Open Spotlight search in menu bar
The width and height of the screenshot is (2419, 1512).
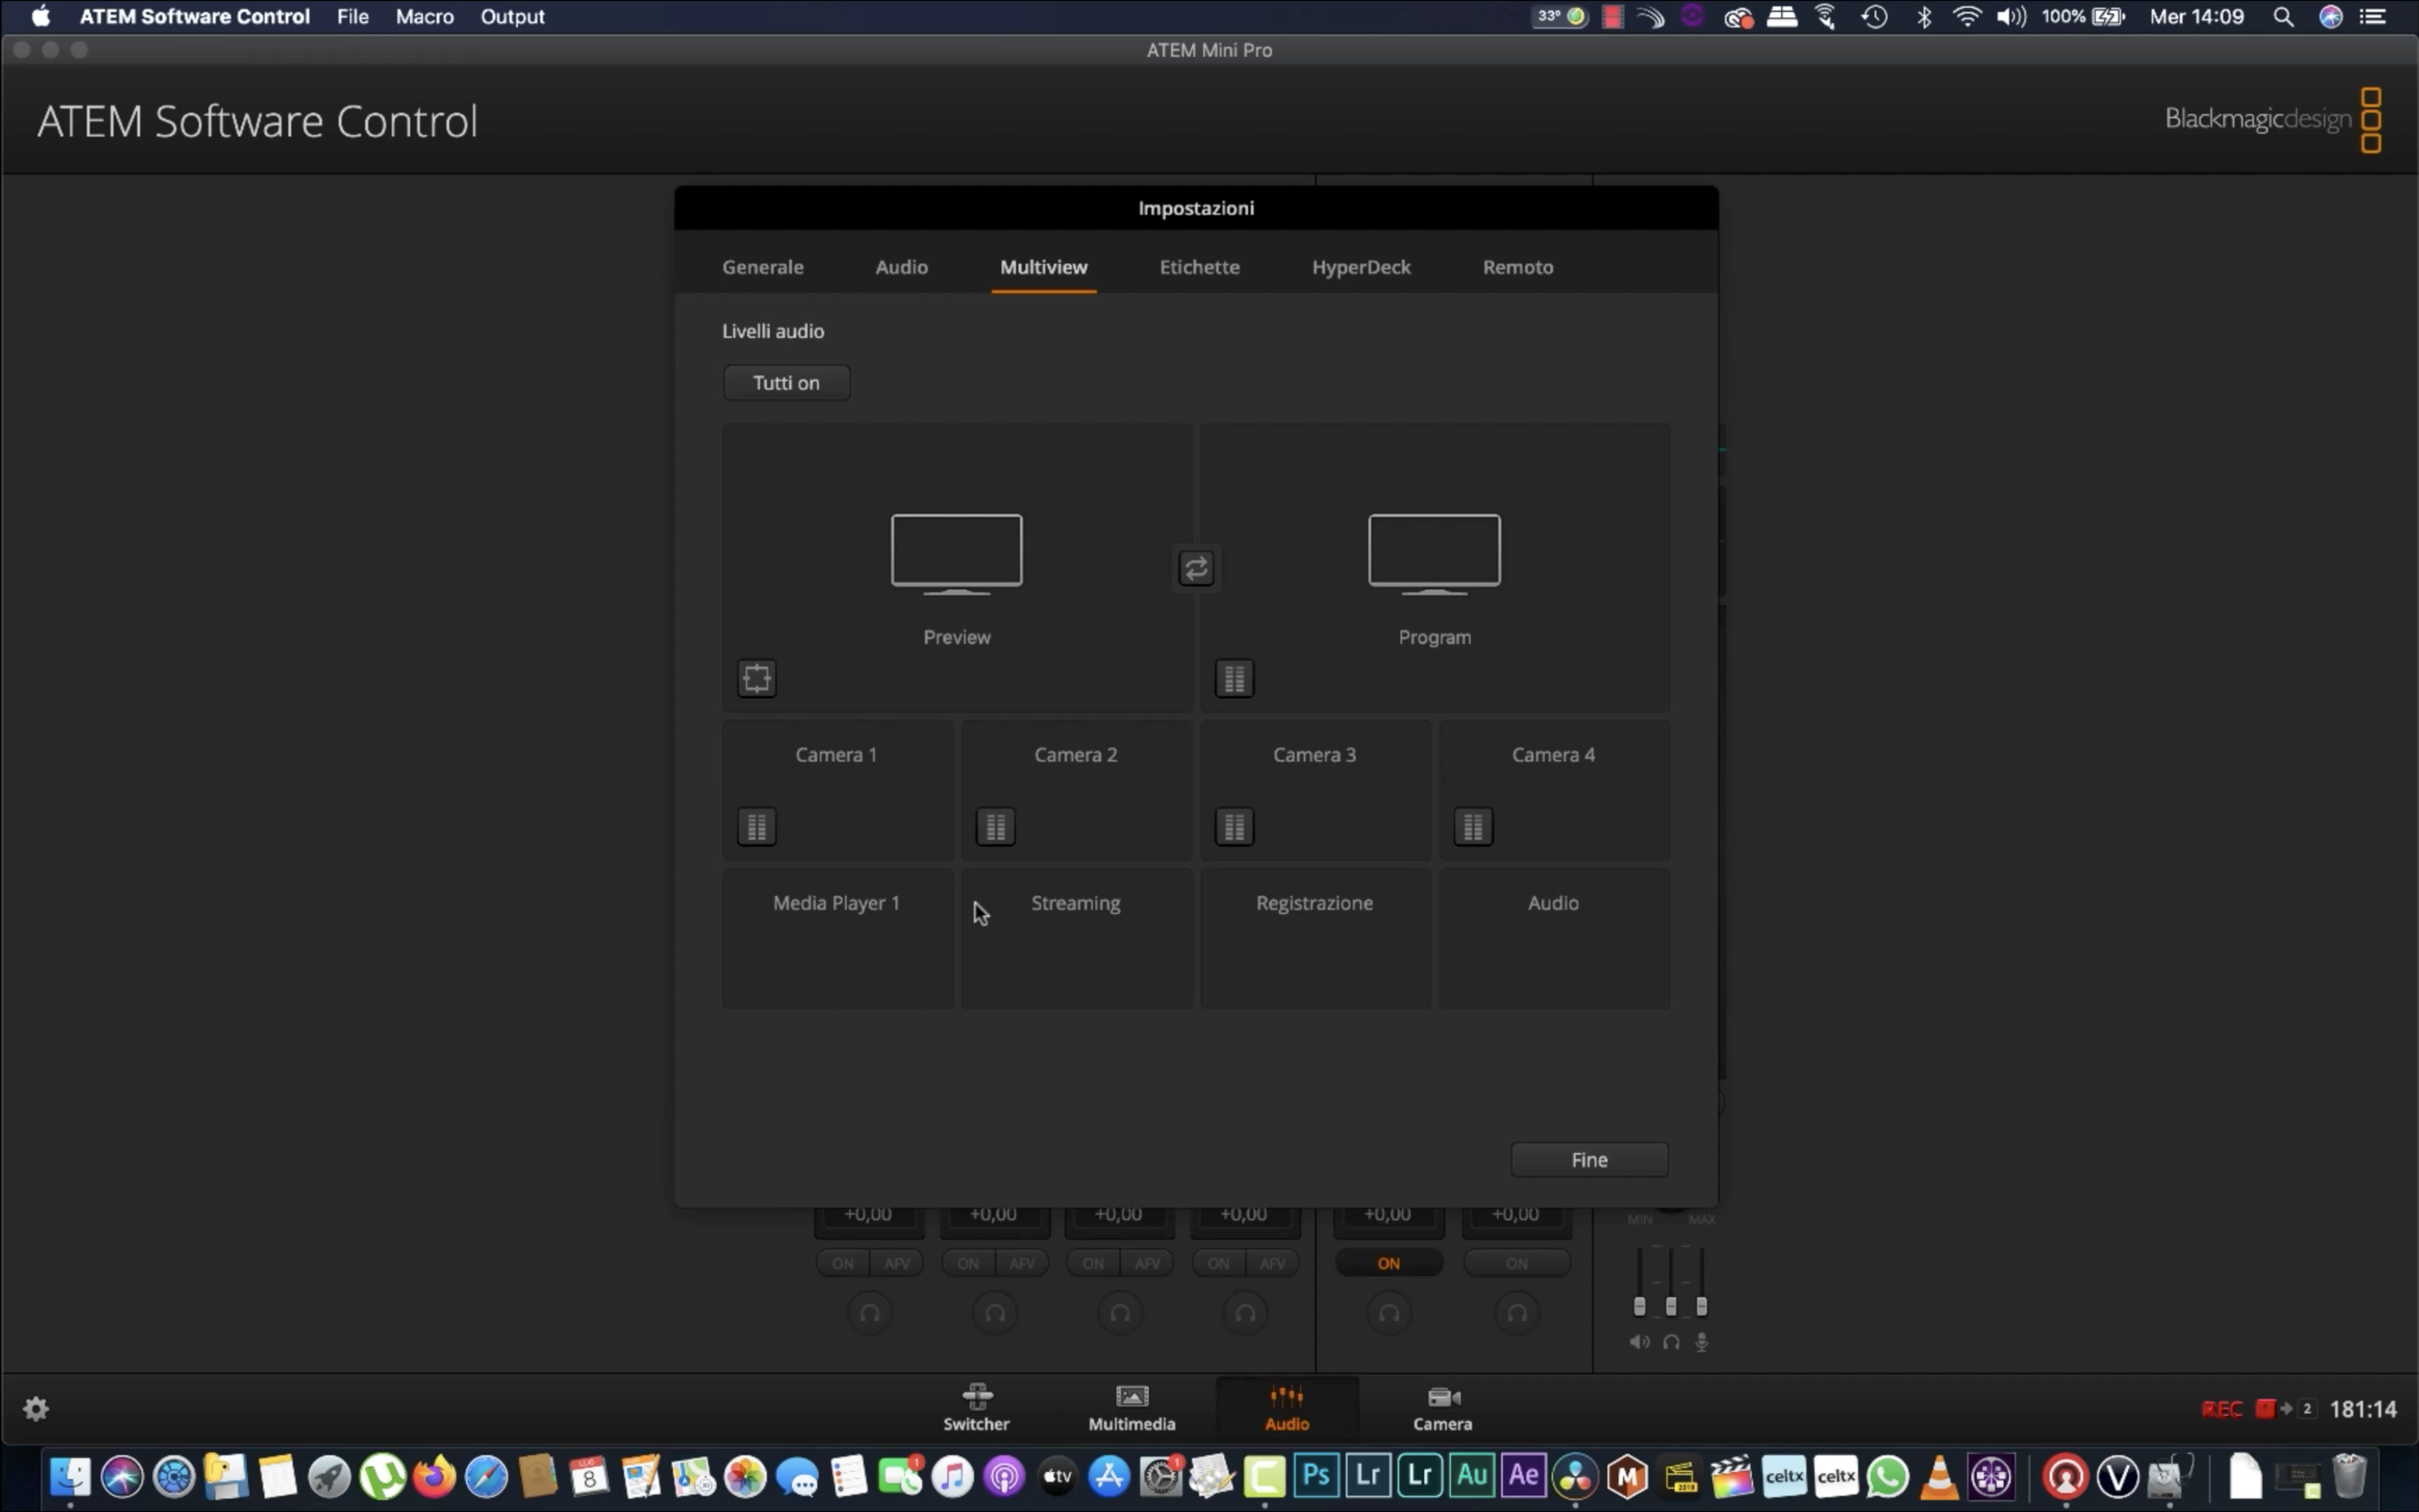2283,16
